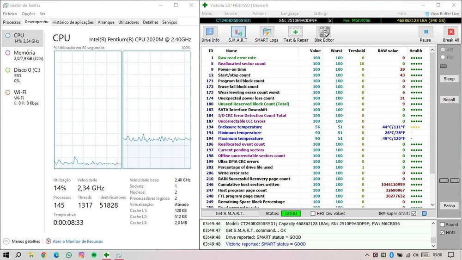Screen dimensions: 462x260
Task: Open Spotify from taskbar
Action: 94,255
